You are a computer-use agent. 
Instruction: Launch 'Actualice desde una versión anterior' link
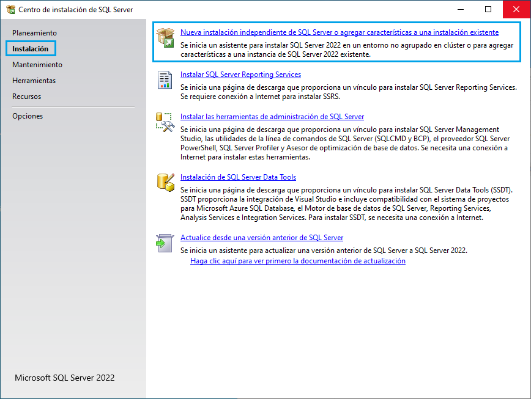pos(262,238)
